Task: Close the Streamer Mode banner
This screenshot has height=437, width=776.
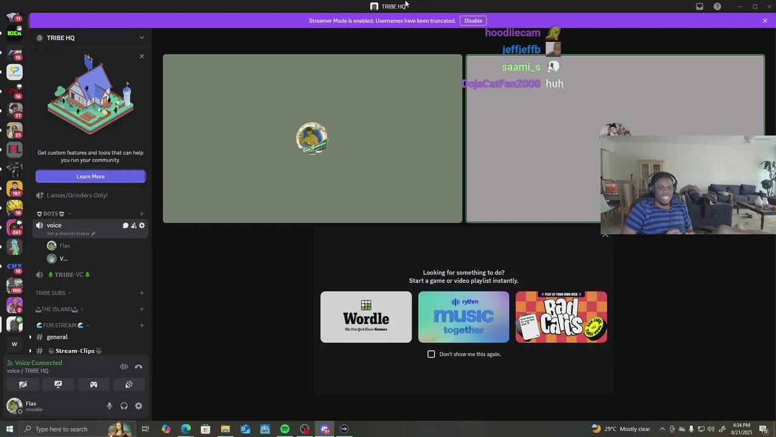Action: [765, 21]
